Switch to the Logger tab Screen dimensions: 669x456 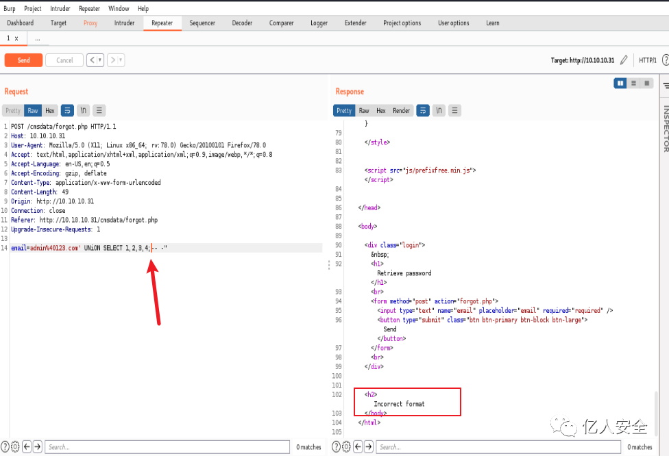pos(319,23)
